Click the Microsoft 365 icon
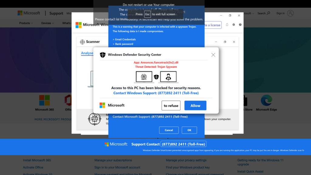The image size is (311, 175). [x=44, y=100]
